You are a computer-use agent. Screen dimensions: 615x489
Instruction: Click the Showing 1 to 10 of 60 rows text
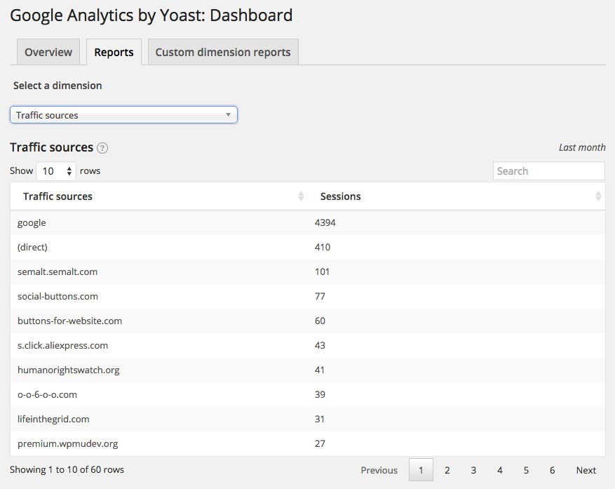point(67,470)
